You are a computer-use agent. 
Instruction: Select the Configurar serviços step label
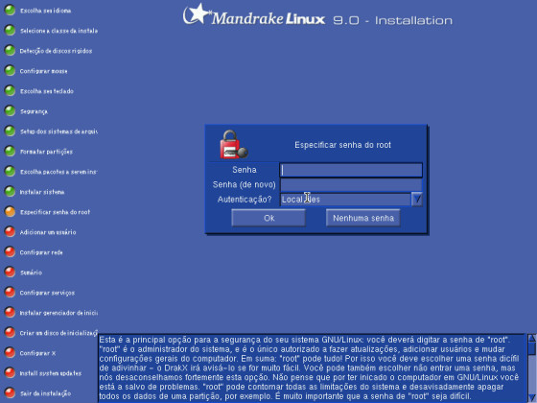click(47, 293)
